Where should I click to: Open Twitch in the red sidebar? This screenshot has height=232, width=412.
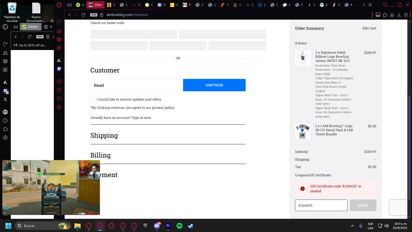(59, 69)
